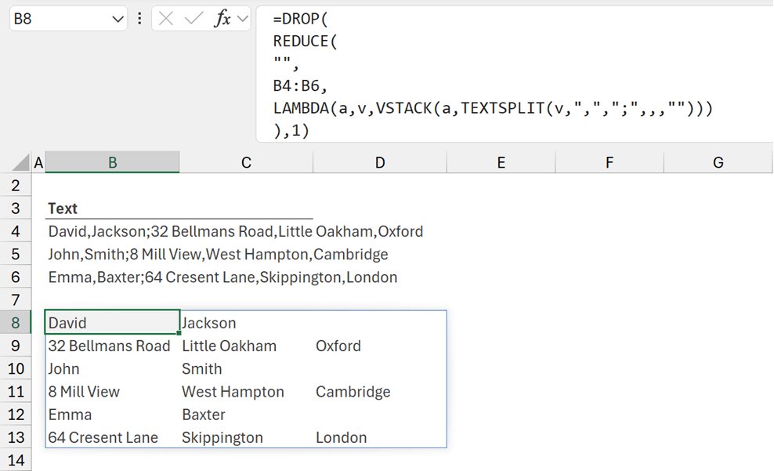Screen dimensions: 774x471
Task: Click the cell containing Little Oakham
Action: point(229,346)
